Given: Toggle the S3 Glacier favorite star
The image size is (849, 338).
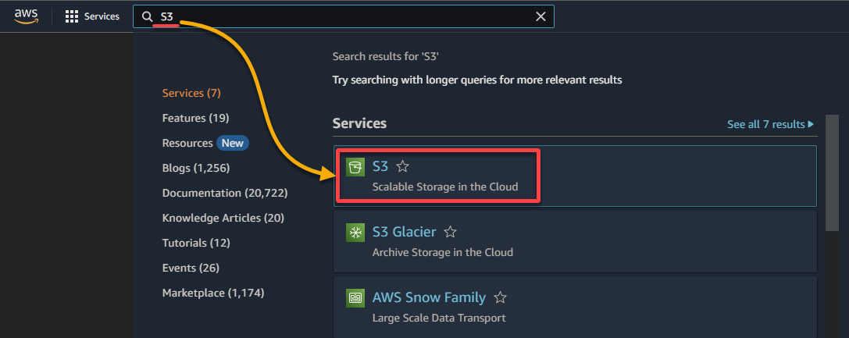Looking at the screenshot, I should pyautogui.click(x=450, y=232).
